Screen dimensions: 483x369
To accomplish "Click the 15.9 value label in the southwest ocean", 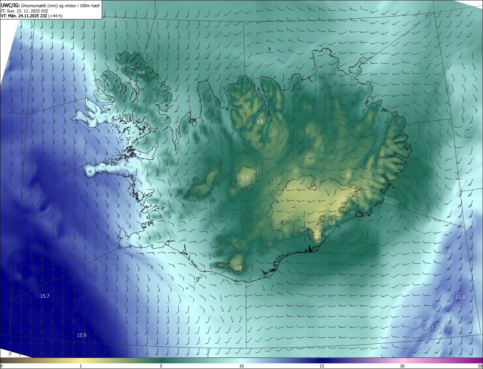I will 82,335.
